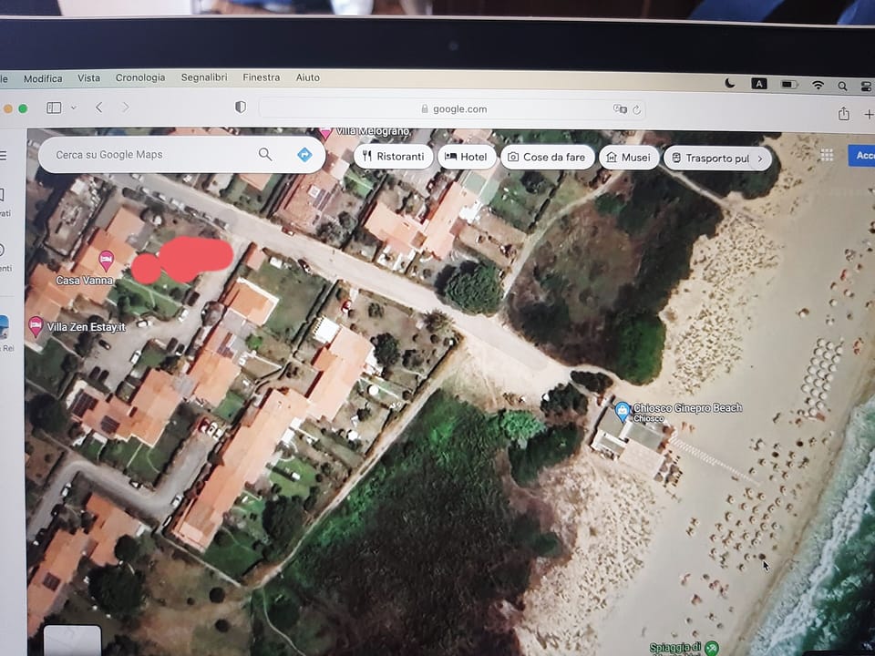875x656 pixels.
Task: Click the Safari share icon
Action: (x=843, y=114)
